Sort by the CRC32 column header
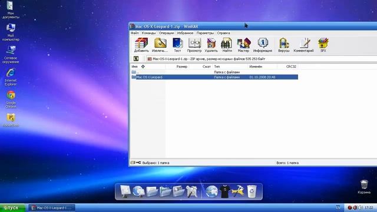This screenshot has width=377, height=212. (x=288, y=67)
